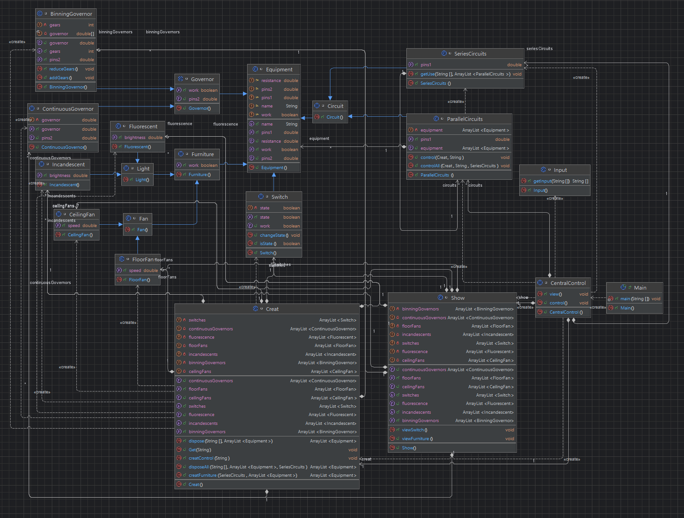Click the getUse(String[], ArrayList<ParallelCircuits>) method
684x518 pixels.
coord(465,74)
